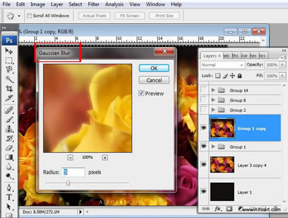Uncheck the Preview checkbox
This screenshot has height=218, width=288.
[141, 93]
